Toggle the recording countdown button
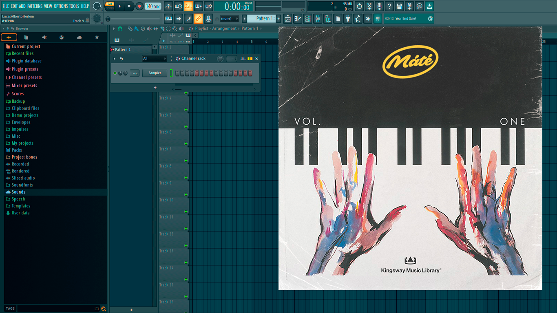Viewport: 557px width, 313px height. point(188,6)
